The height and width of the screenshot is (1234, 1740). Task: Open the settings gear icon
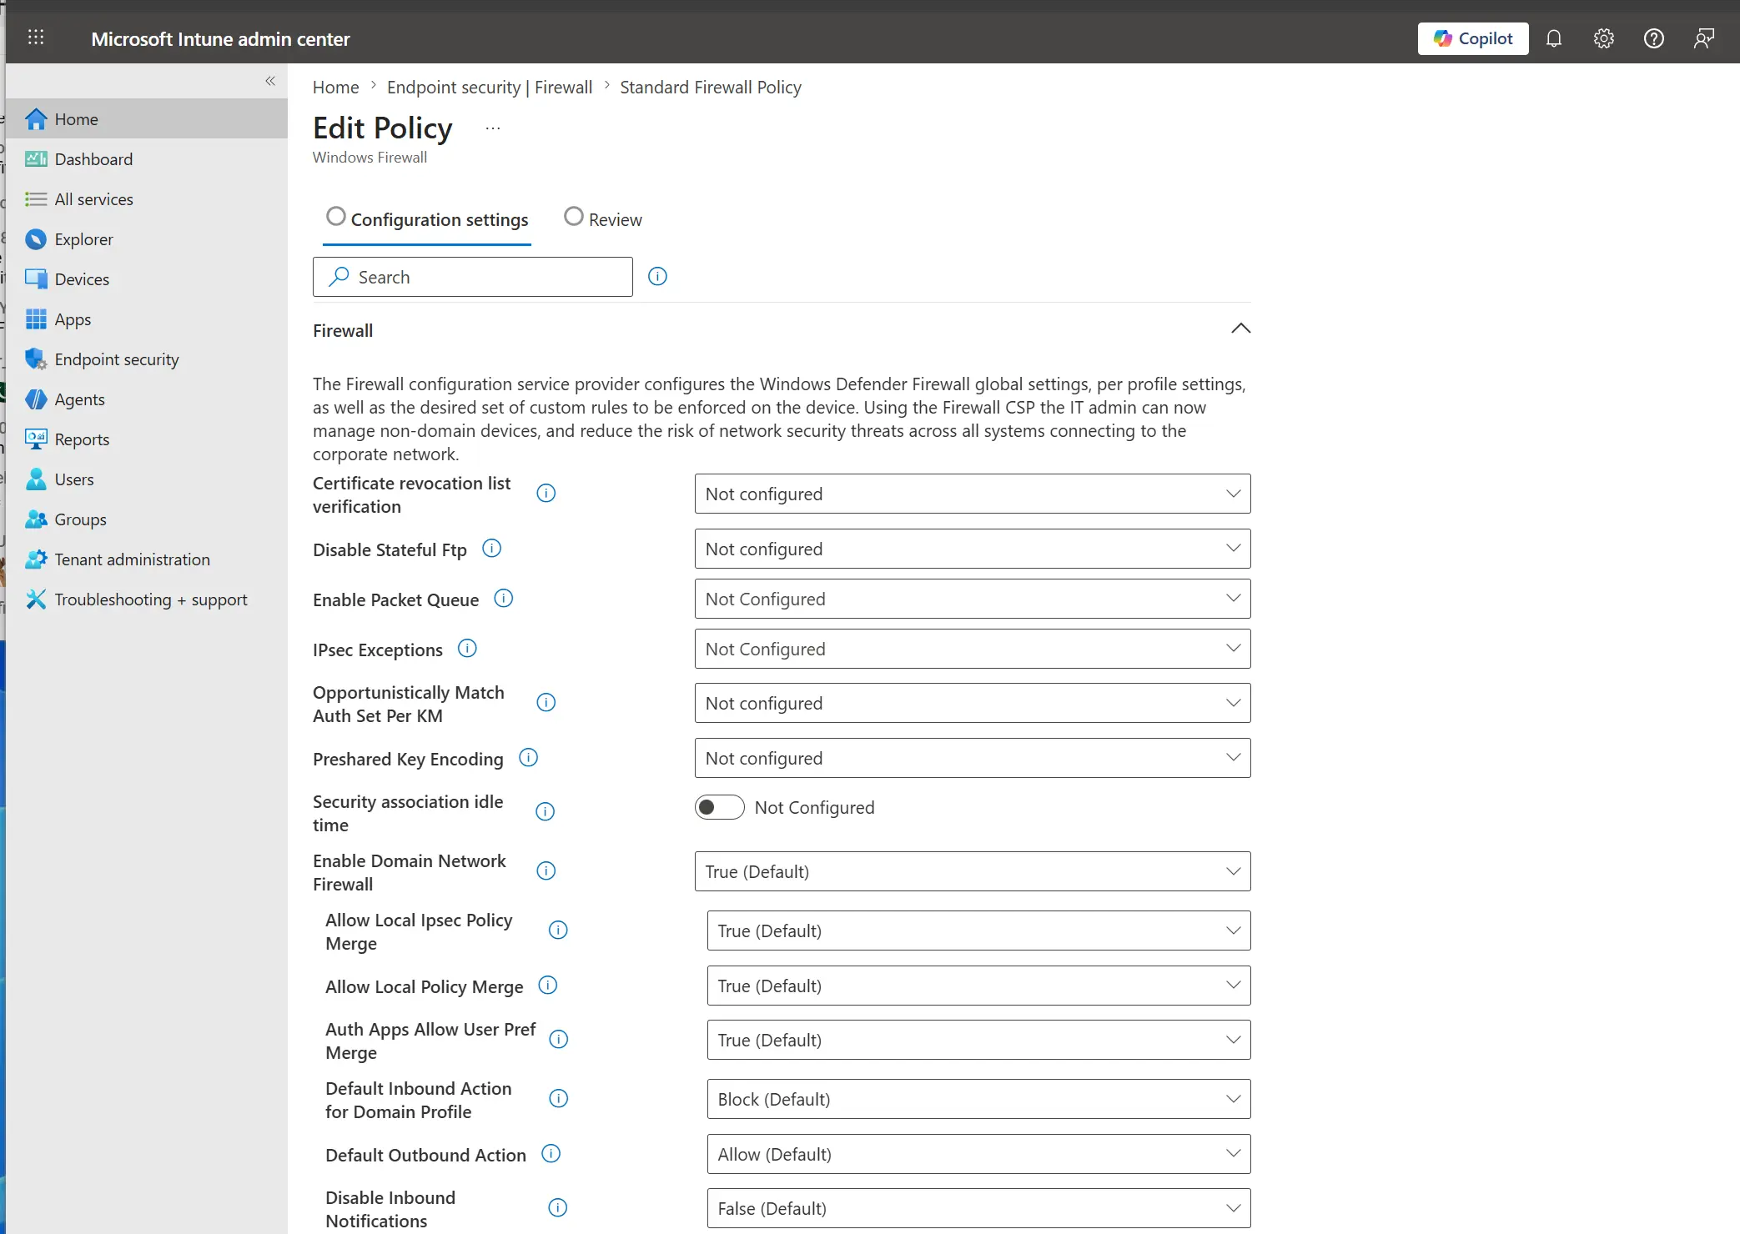[1603, 38]
